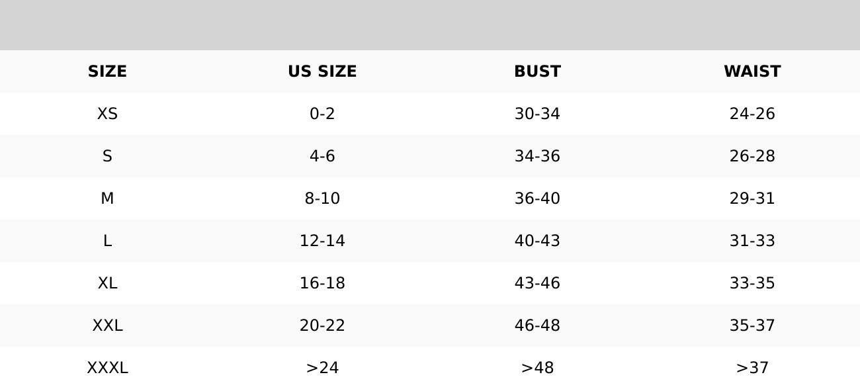Click bust measurement 40-43 cell
The height and width of the screenshot is (389, 860).
pos(537,241)
